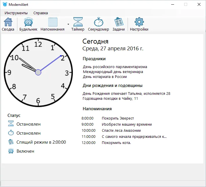This screenshot has width=206, height=187.
Task: Open the Будильник alarm clock tool
Action: 28,24
